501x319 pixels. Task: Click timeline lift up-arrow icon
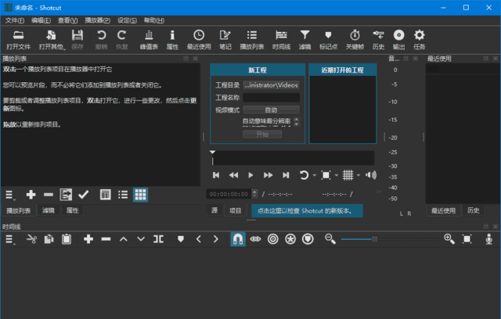click(x=124, y=239)
